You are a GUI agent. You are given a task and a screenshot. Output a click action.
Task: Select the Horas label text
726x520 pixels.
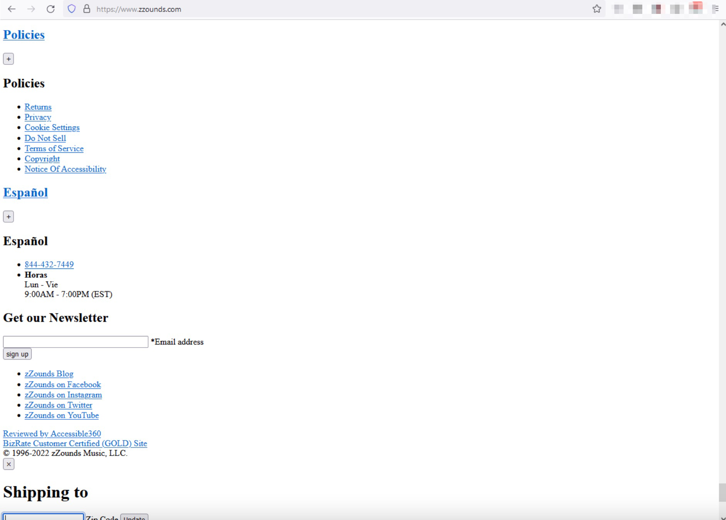36,275
